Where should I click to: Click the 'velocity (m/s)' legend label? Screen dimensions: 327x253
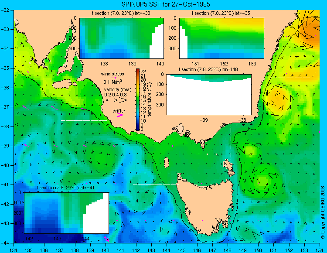tap(118, 90)
